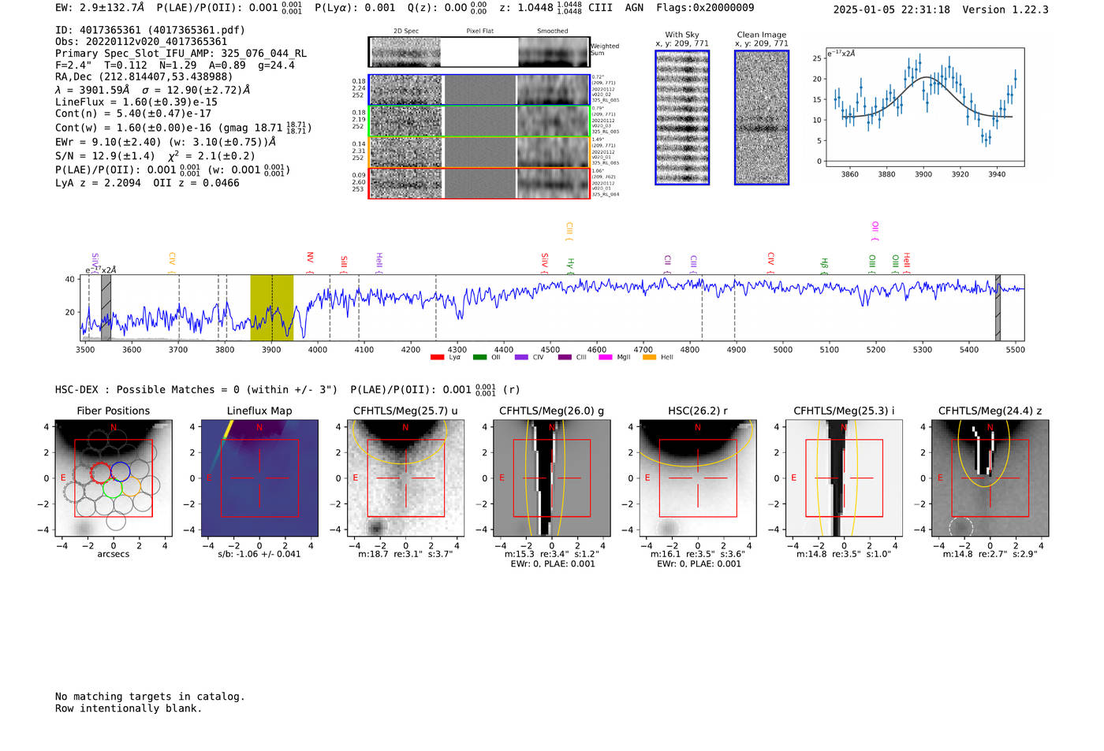1104x751 pixels.
Task: Click the blue-outlined 2D spectrum fiber row
Action: [x=479, y=90]
